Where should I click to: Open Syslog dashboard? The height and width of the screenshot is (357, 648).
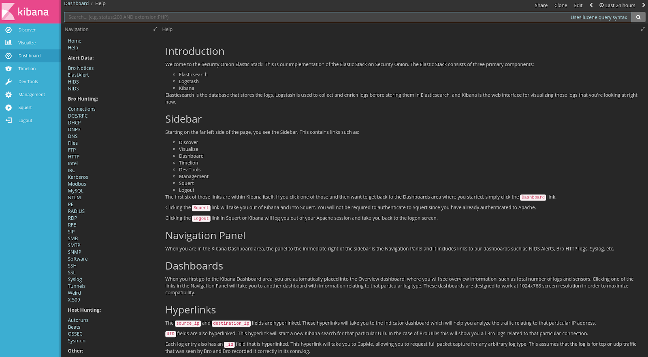[75, 279]
